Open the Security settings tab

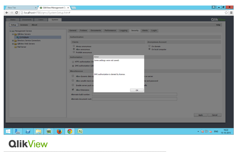tap(135, 31)
